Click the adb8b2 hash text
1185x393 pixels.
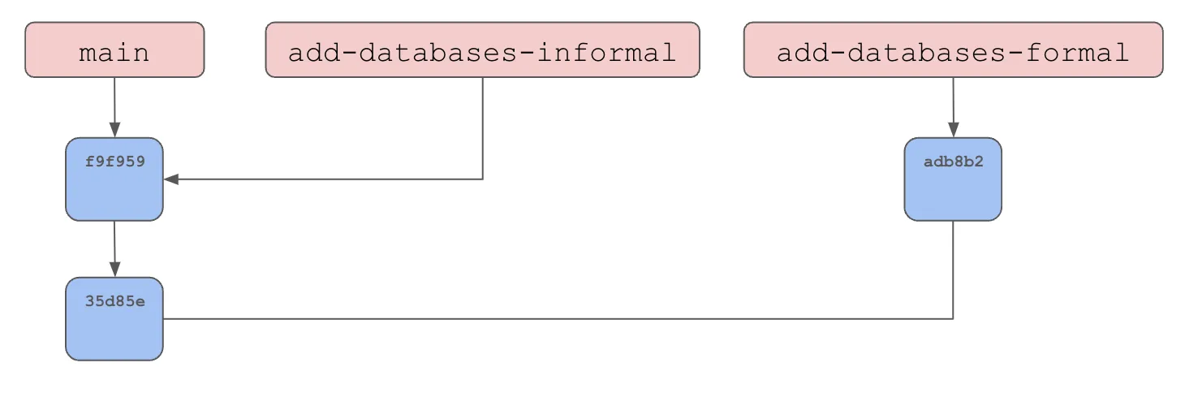pos(953,161)
